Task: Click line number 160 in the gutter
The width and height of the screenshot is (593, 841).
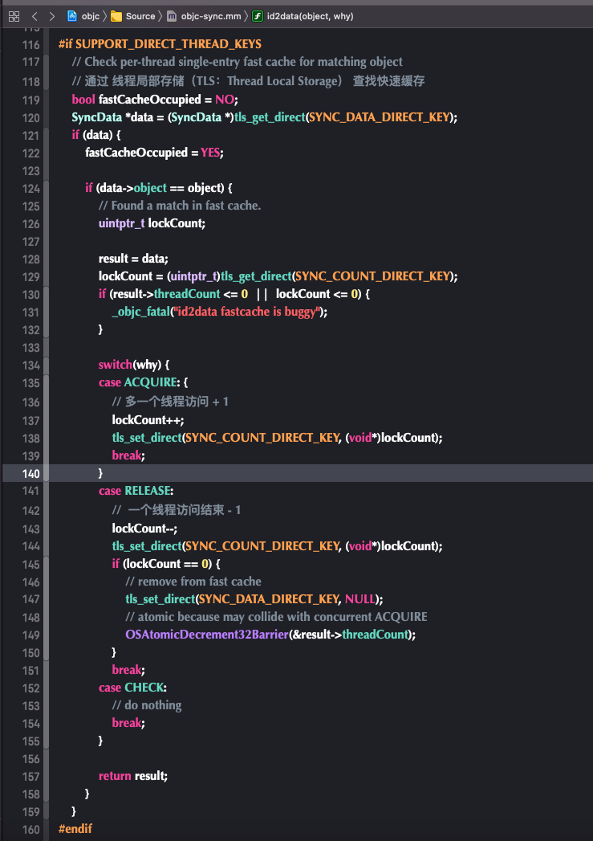Action: click(x=31, y=829)
